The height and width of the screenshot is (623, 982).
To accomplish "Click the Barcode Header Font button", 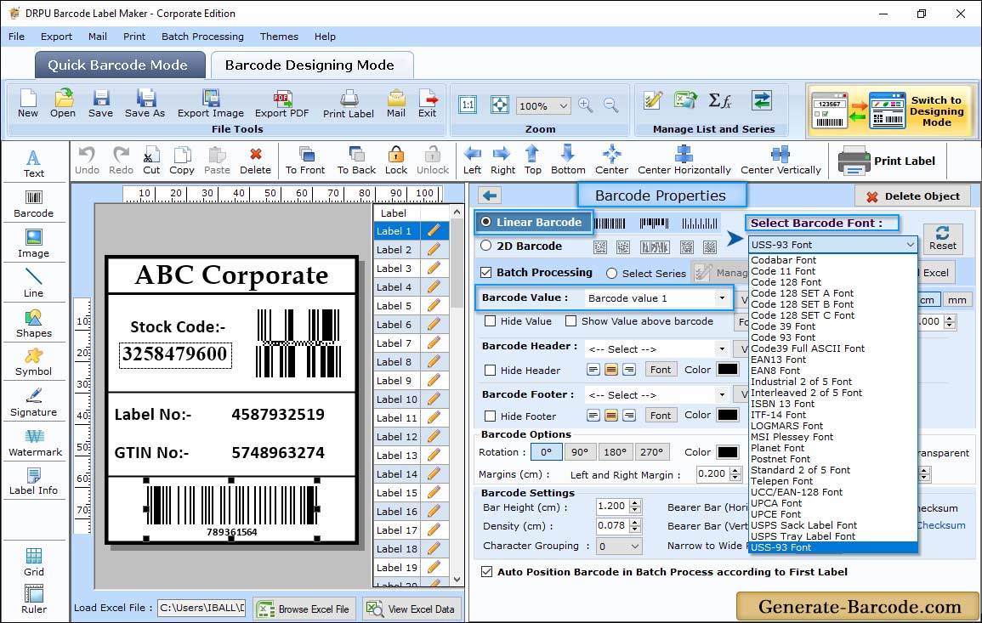I will pos(660,370).
